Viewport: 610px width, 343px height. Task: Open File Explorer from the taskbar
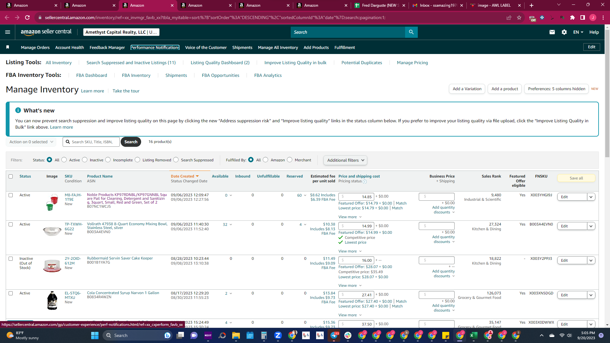(x=236, y=335)
